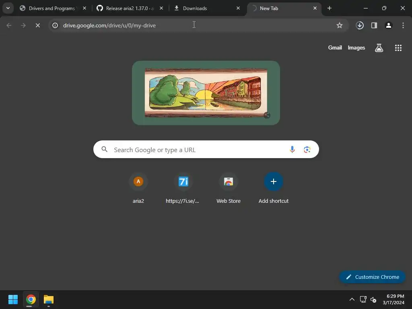Screen dimensions: 412x309
Task: Open the tab search dropdown arrow
Action: pyautogui.click(x=8, y=8)
